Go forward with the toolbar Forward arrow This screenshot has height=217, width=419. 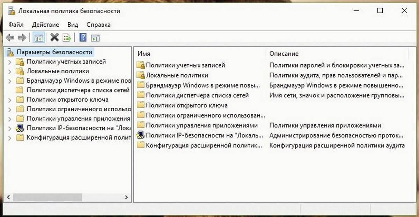22,38
